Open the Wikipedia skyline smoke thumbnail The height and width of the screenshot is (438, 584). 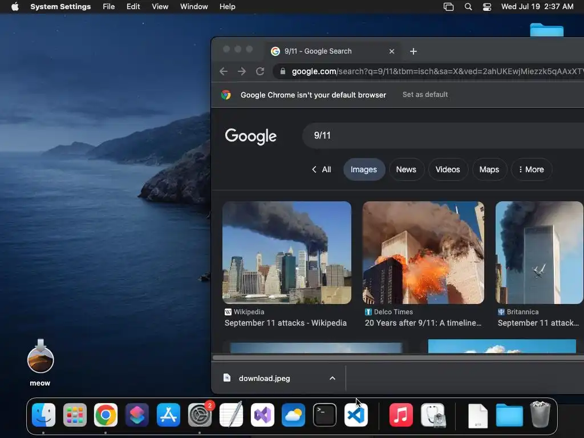tap(287, 253)
